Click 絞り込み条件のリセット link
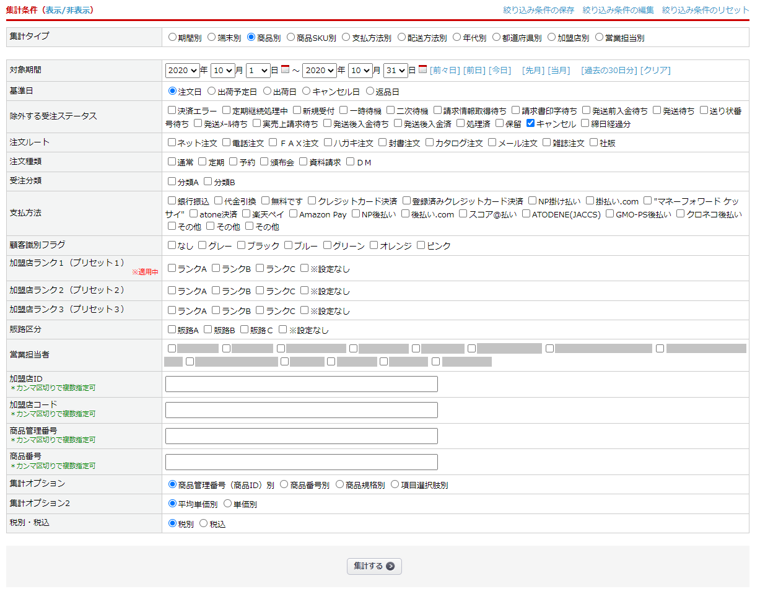The width and height of the screenshot is (760, 594). tap(705, 10)
